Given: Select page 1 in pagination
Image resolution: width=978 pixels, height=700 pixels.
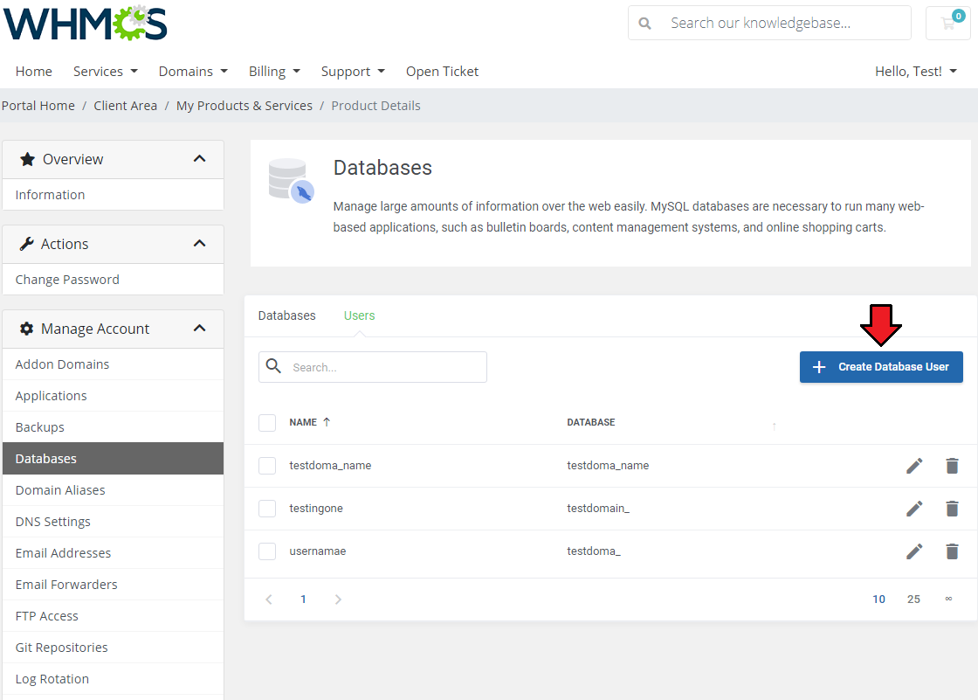Looking at the screenshot, I should pyautogui.click(x=303, y=600).
